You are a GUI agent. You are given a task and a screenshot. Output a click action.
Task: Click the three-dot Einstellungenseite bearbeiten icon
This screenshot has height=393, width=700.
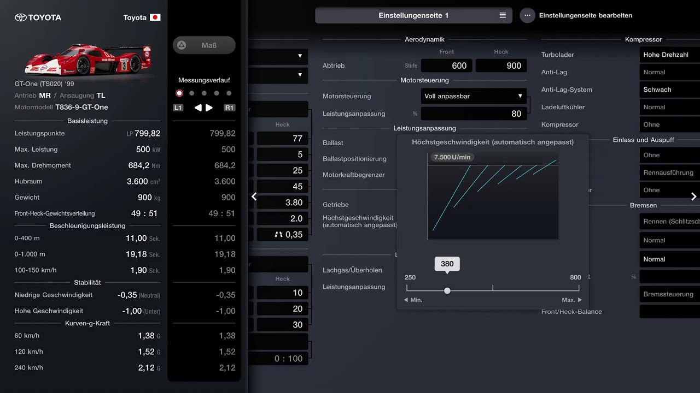click(527, 15)
